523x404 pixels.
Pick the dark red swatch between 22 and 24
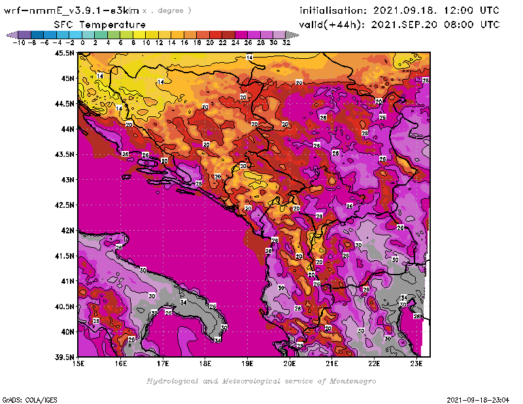tap(228, 35)
